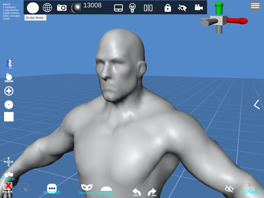Select the symmetry head icon
This screenshot has height=198, width=264.
tap(9, 64)
